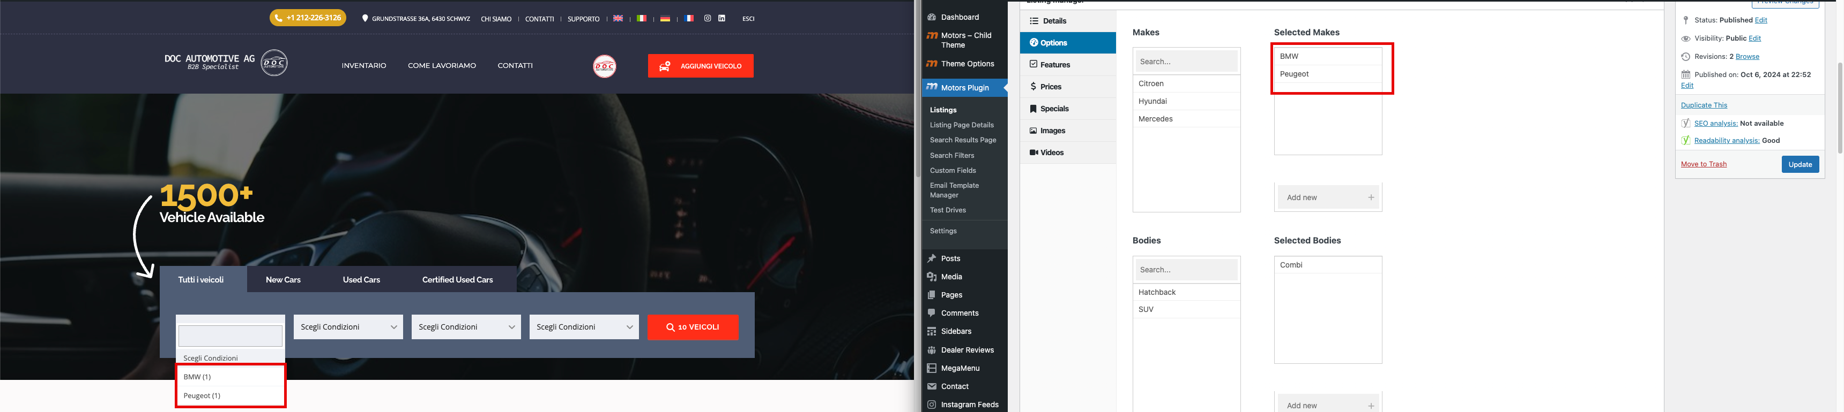Open the Inventario navigation link
The image size is (1844, 412).
(363, 66)
